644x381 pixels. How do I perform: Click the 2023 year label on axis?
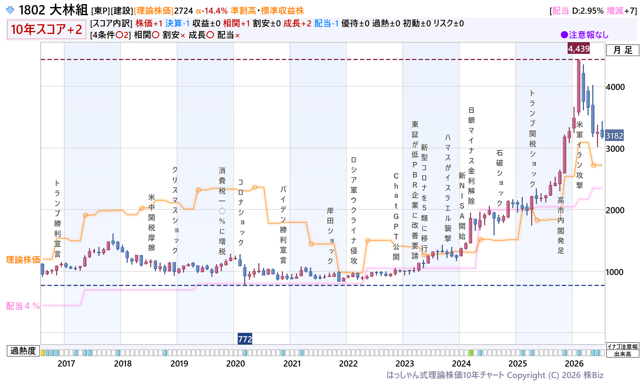404,363
